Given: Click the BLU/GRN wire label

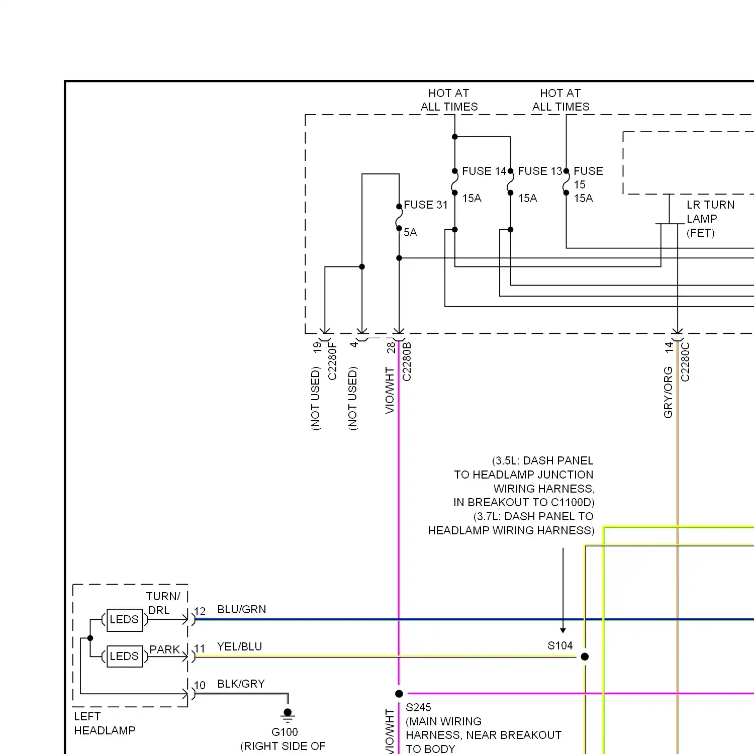Looking at the screenshot, I should pyautogui.click(x=242, y=609).
